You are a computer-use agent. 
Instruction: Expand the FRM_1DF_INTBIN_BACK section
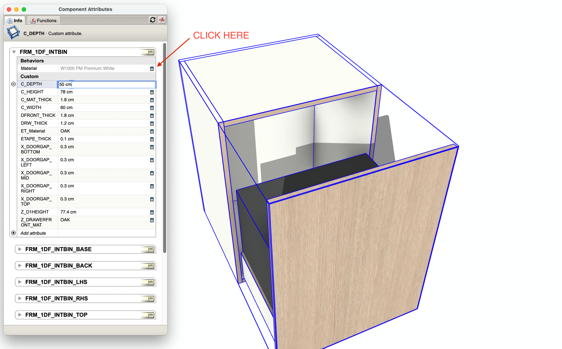pyautogui.click(x=20, y=266)
